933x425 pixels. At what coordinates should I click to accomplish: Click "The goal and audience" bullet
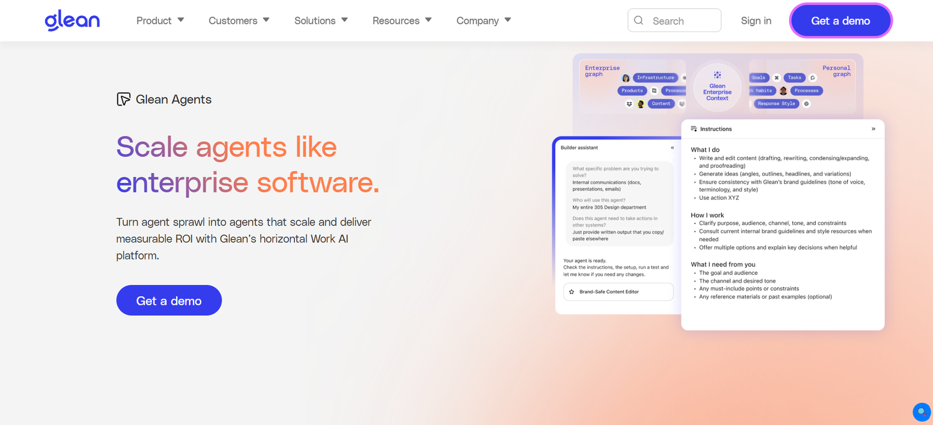[x=728, y=273]
